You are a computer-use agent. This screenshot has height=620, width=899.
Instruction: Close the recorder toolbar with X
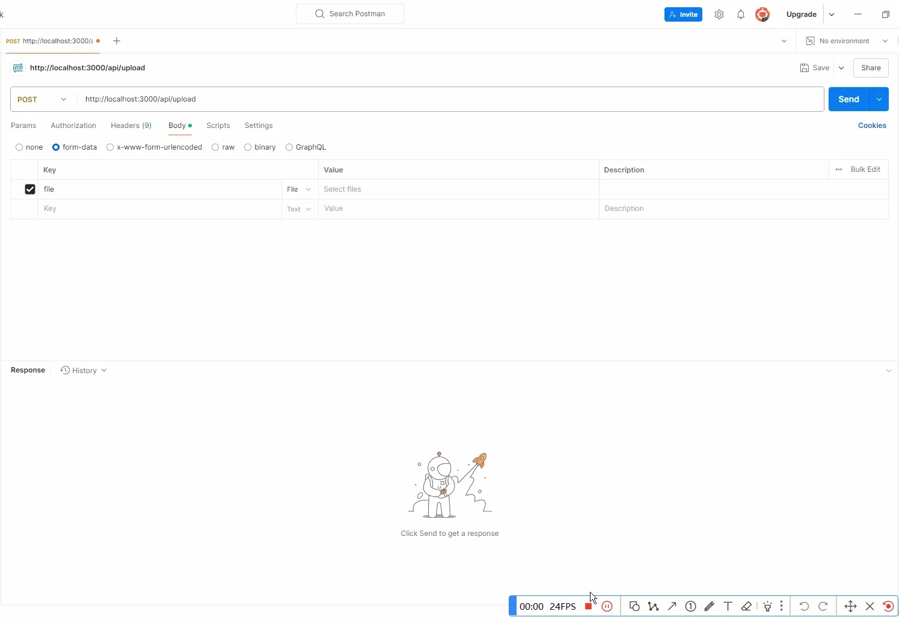click(870, 606)
